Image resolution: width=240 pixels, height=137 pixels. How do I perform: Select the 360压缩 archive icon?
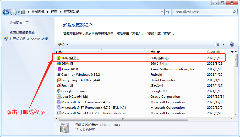pyautogui.click(x=59, y=64)
